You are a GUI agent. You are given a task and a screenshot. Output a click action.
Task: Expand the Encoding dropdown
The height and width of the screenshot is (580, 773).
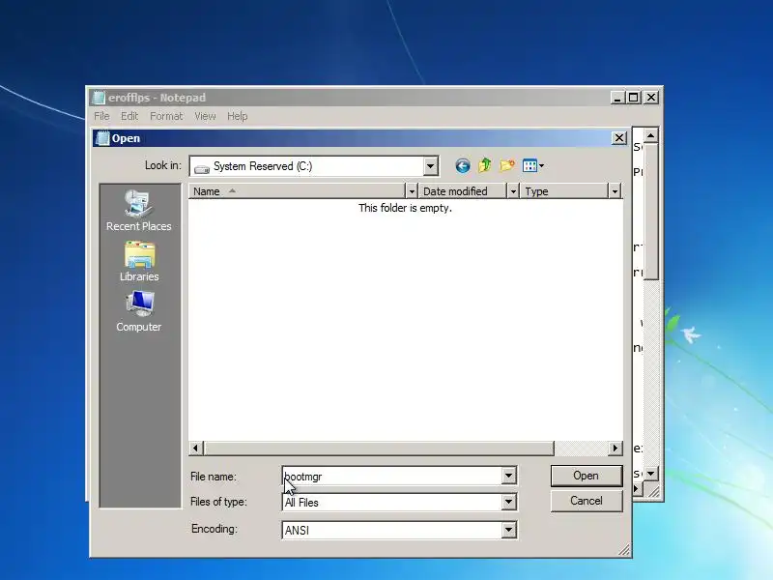point(508,530)
